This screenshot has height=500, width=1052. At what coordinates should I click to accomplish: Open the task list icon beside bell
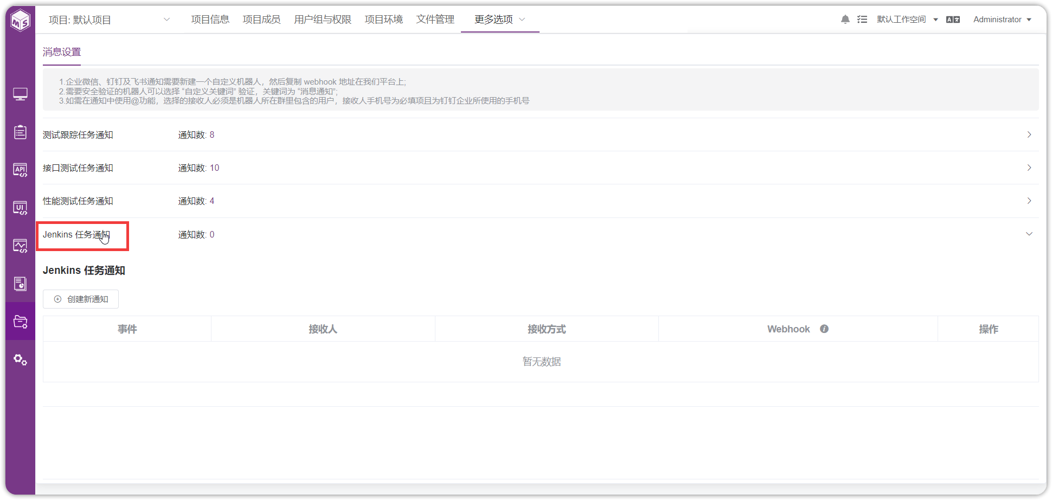click(x=862, y=20)
